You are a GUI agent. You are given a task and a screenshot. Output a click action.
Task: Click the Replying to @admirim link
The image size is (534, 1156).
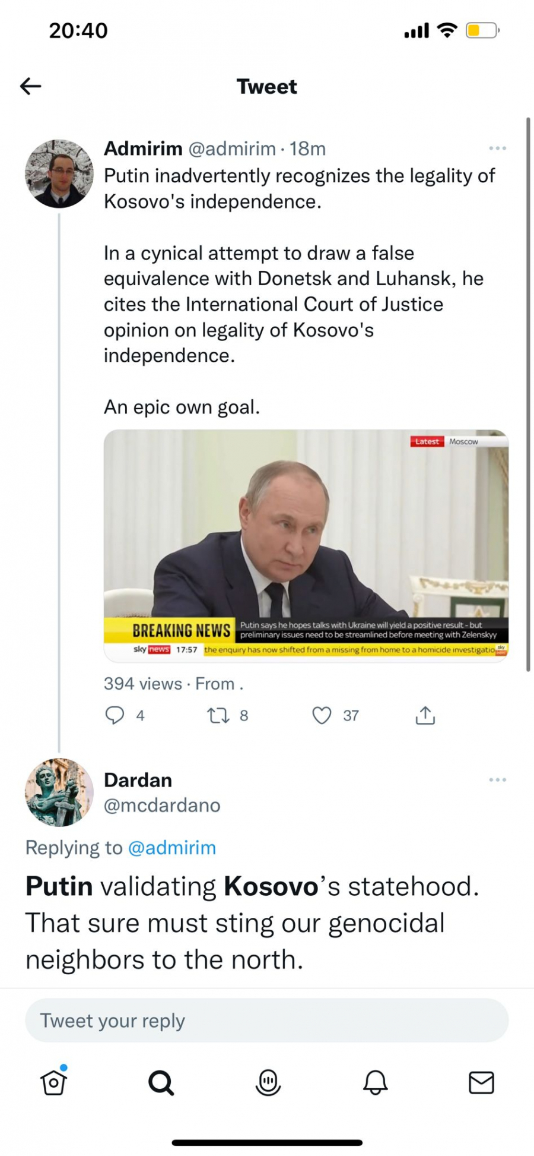[x=172, y=848]
